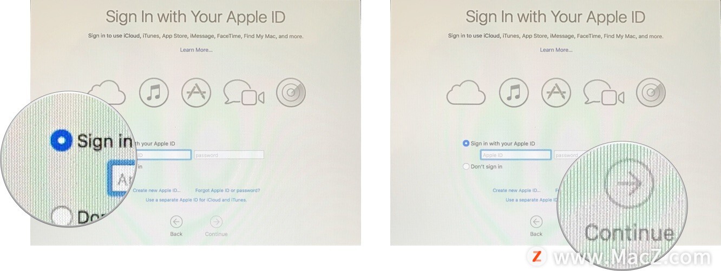Click the Find My Mac radar icon, left panel

[x=291, y=93]
